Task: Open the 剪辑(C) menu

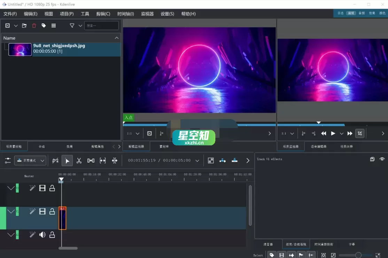Action: (x=103, y=14)
